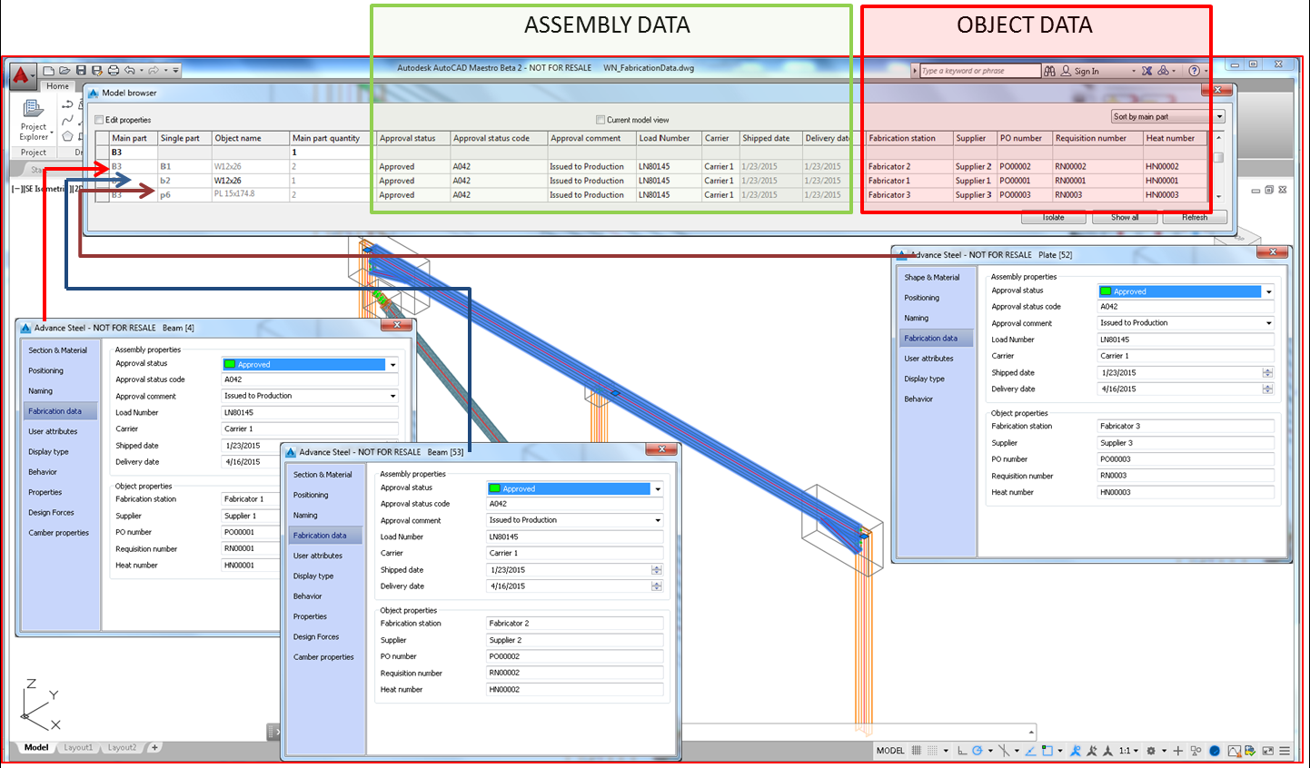Select User attributes tab in Beam [53] dialog
Screen dimensions: 1310x768
(318, 556)
